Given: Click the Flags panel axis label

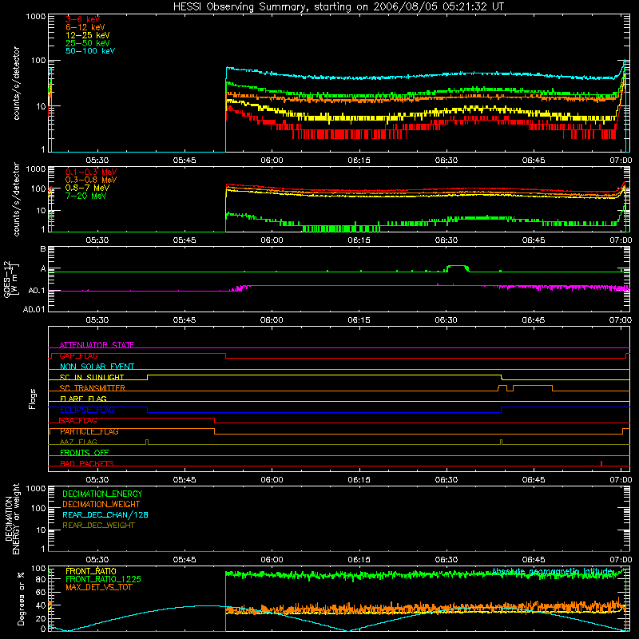Looking at the screenshot, I should (32, 399).
